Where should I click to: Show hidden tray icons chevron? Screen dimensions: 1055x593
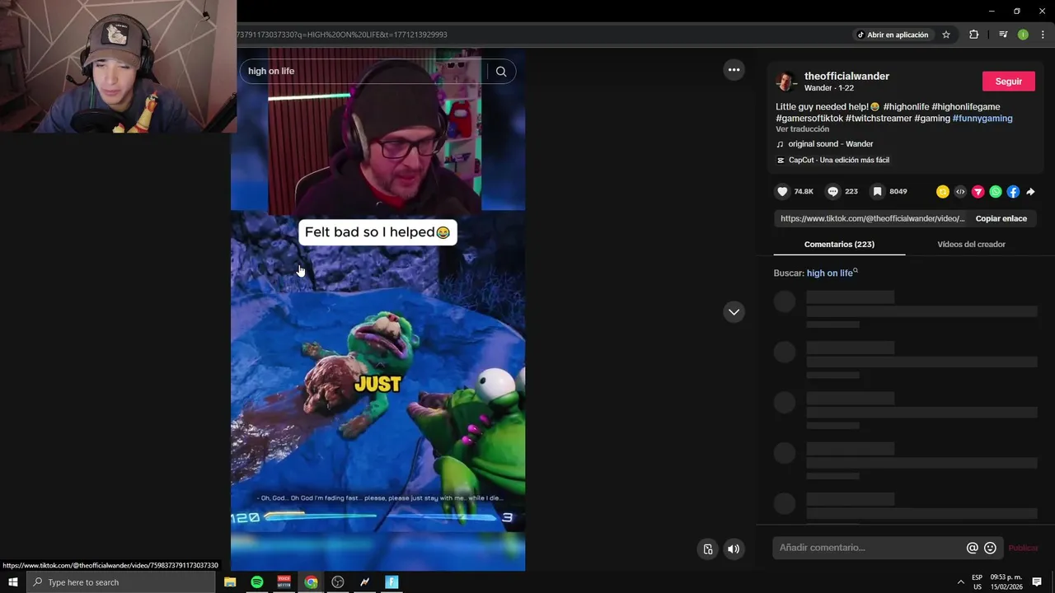click(x=960, y=582)
